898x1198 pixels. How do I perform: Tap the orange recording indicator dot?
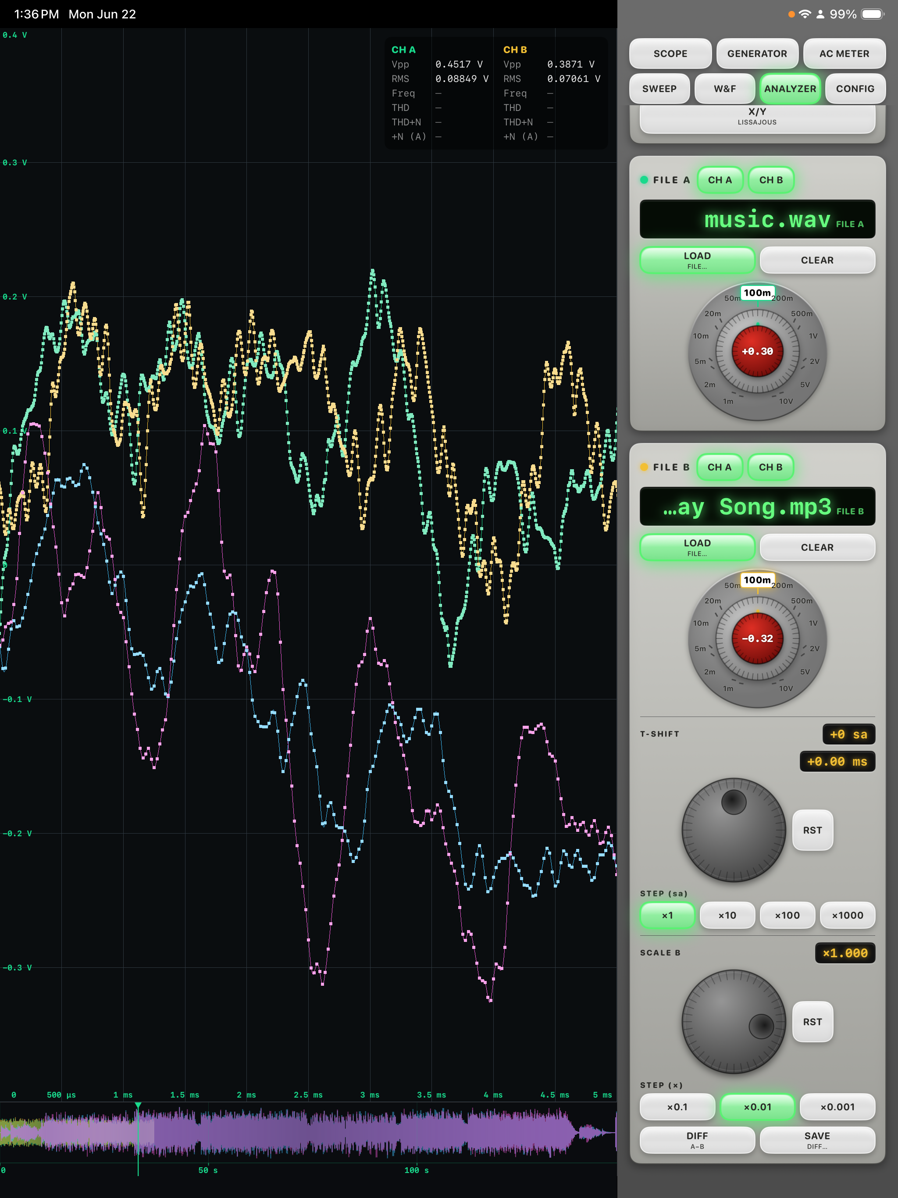(791, 14)
